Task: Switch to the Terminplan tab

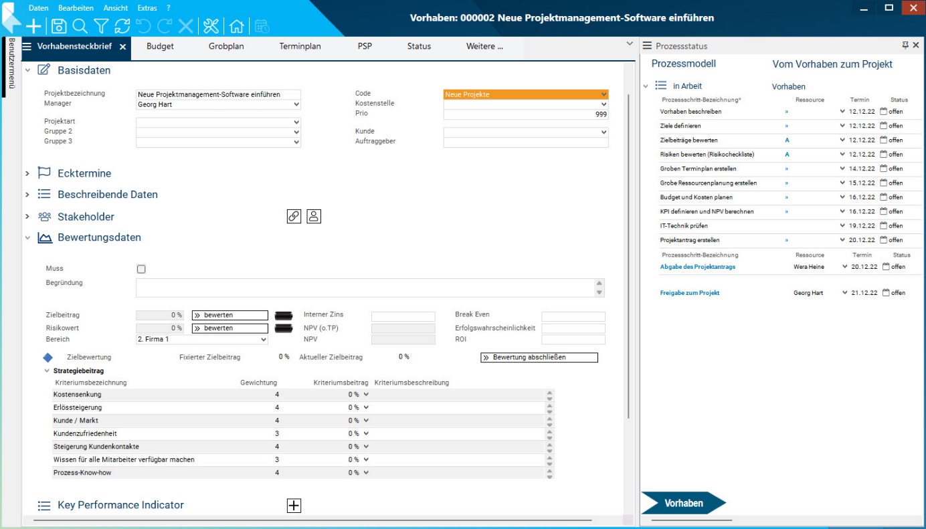Action: tap(300, 46)
